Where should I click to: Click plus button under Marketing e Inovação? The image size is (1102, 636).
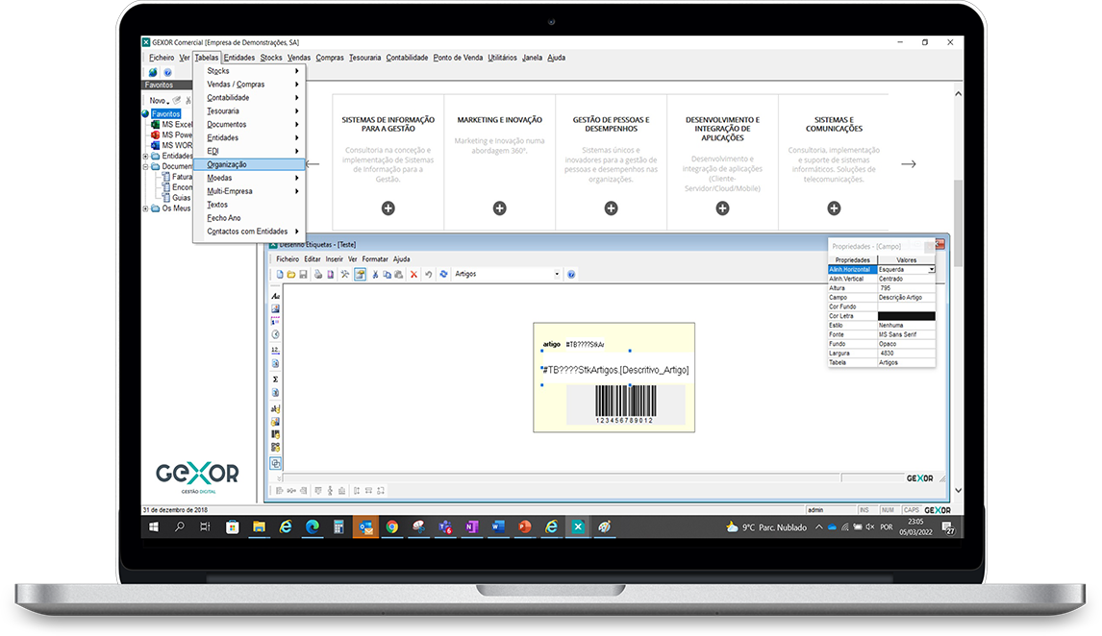pyautogui.click(x=499, y=208)
